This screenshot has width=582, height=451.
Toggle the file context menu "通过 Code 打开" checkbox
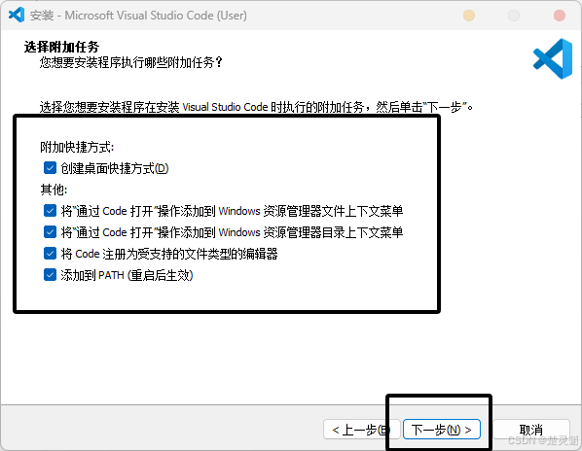tap(50, 211)
